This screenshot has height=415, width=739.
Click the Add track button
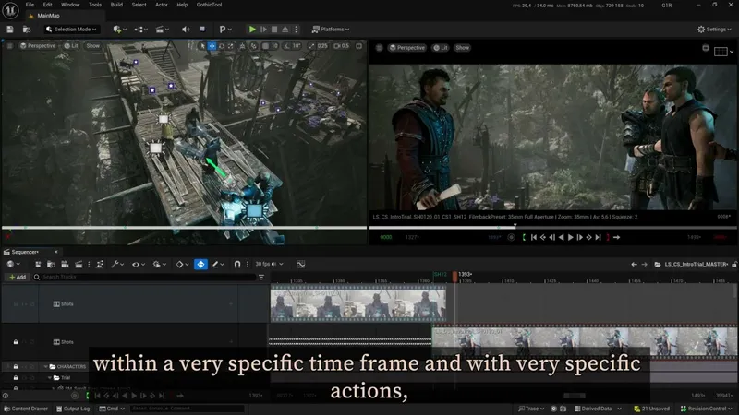[x=18, y=277]
